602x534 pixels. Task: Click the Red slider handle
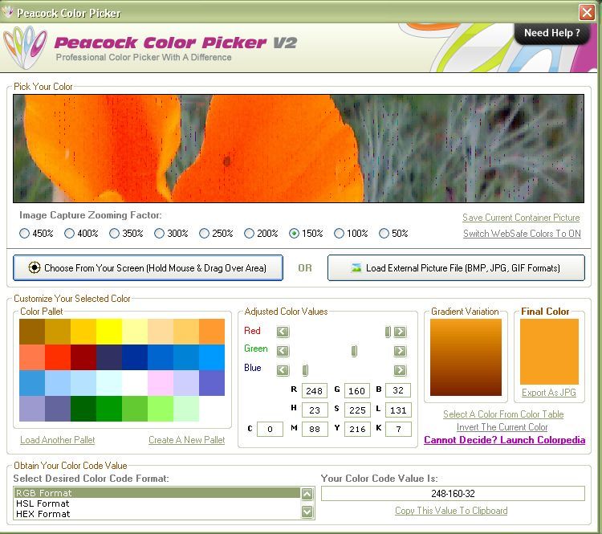388,332
